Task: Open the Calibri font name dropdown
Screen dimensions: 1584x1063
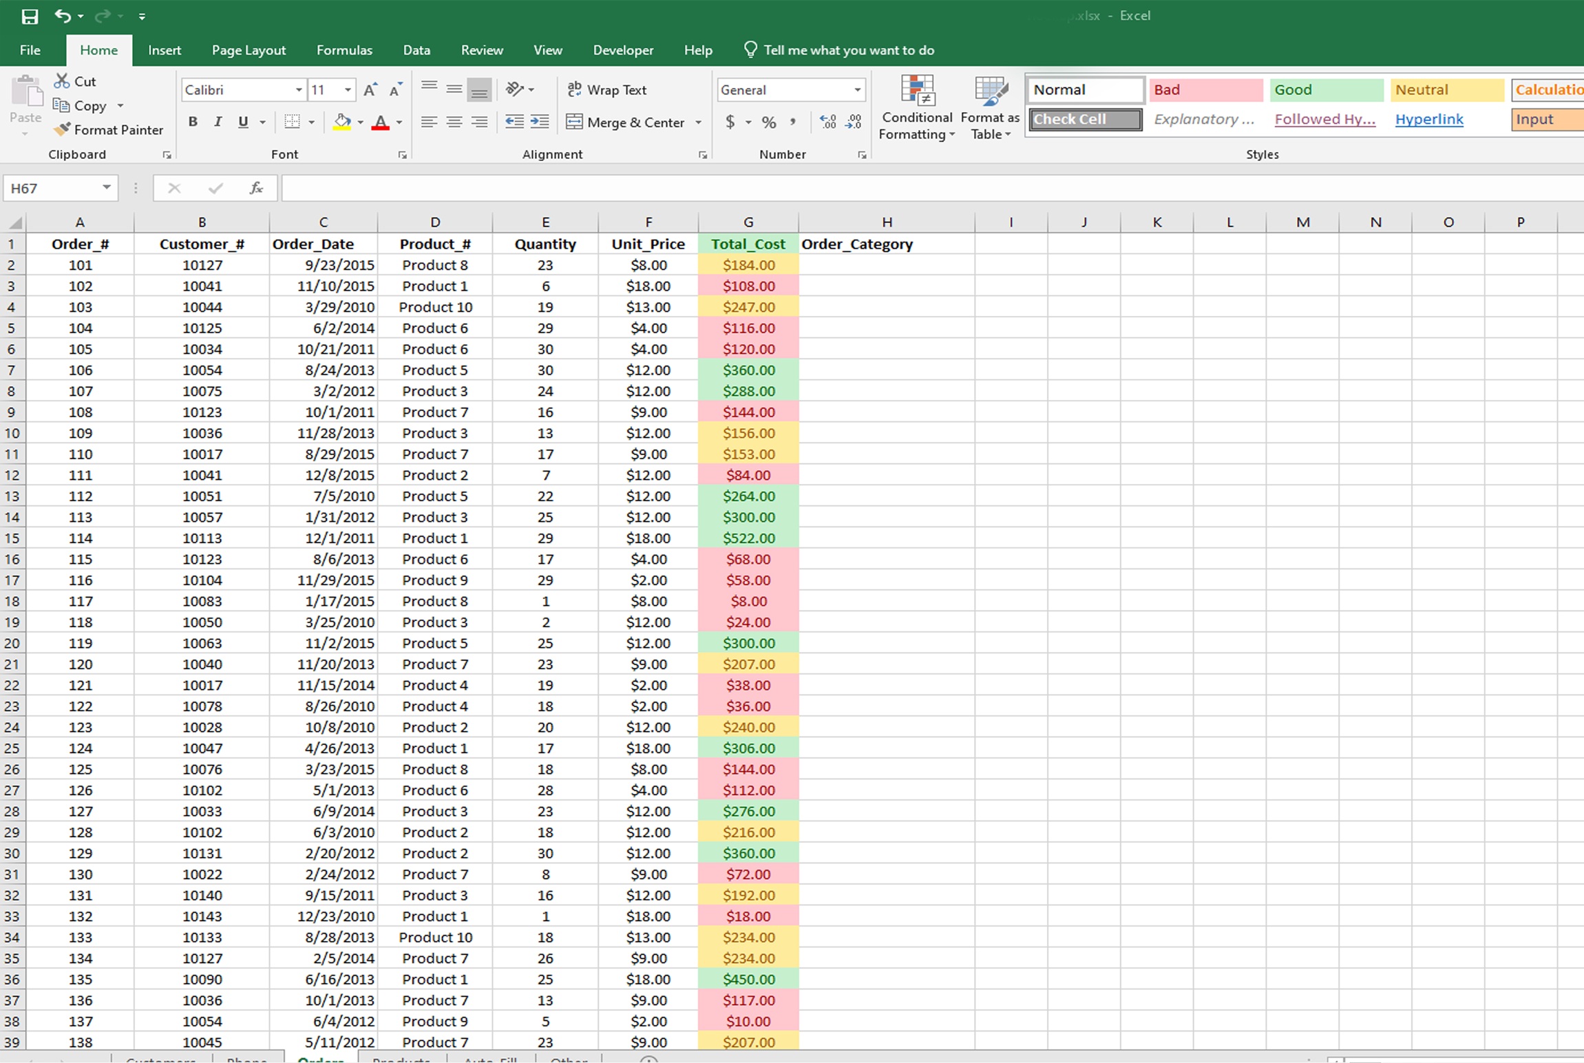Action: 299,90
